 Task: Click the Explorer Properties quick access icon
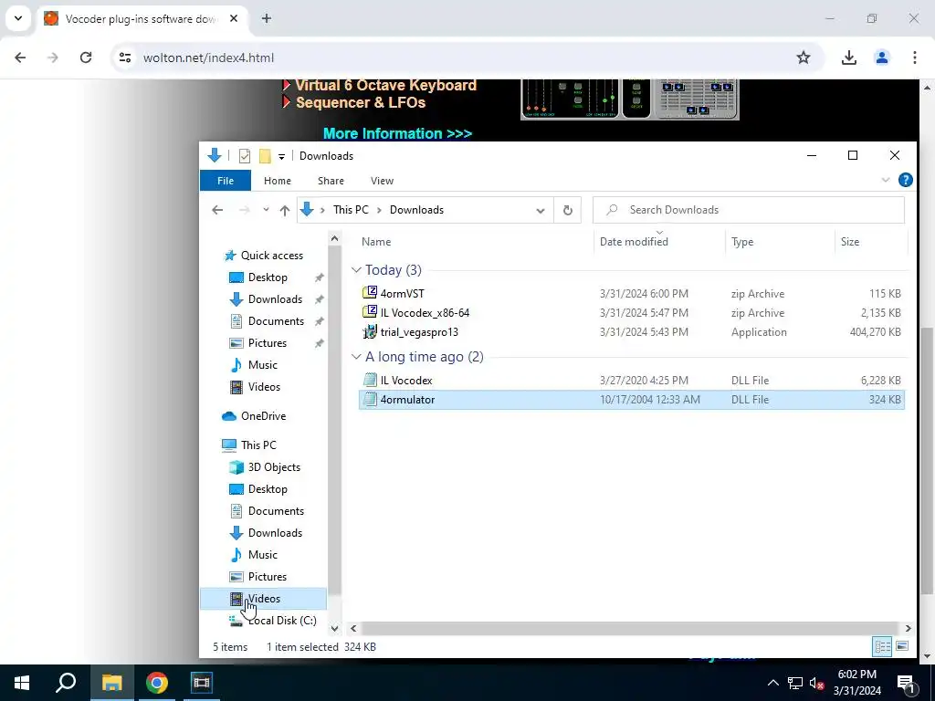[x=245, y=156]
